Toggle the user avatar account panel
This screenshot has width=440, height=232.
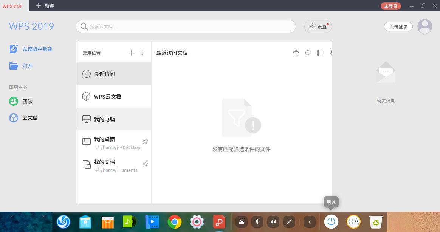pos(425,26)
